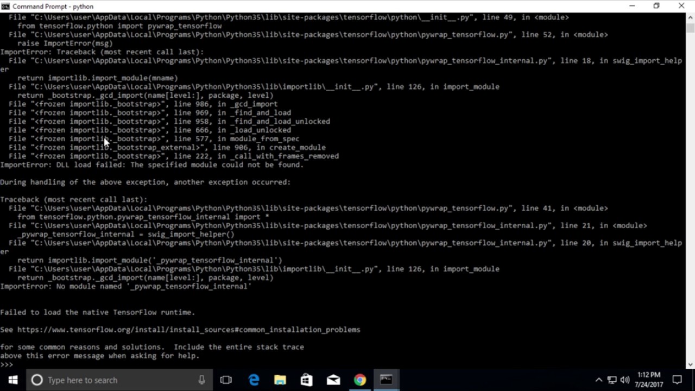Open the Action Center notifications icon

tap(677, 380)
